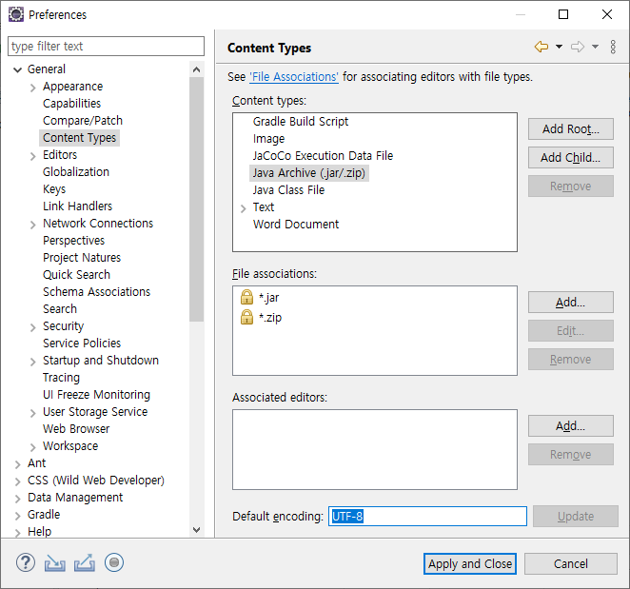Collapse the General tree node

tap(17, 69)
